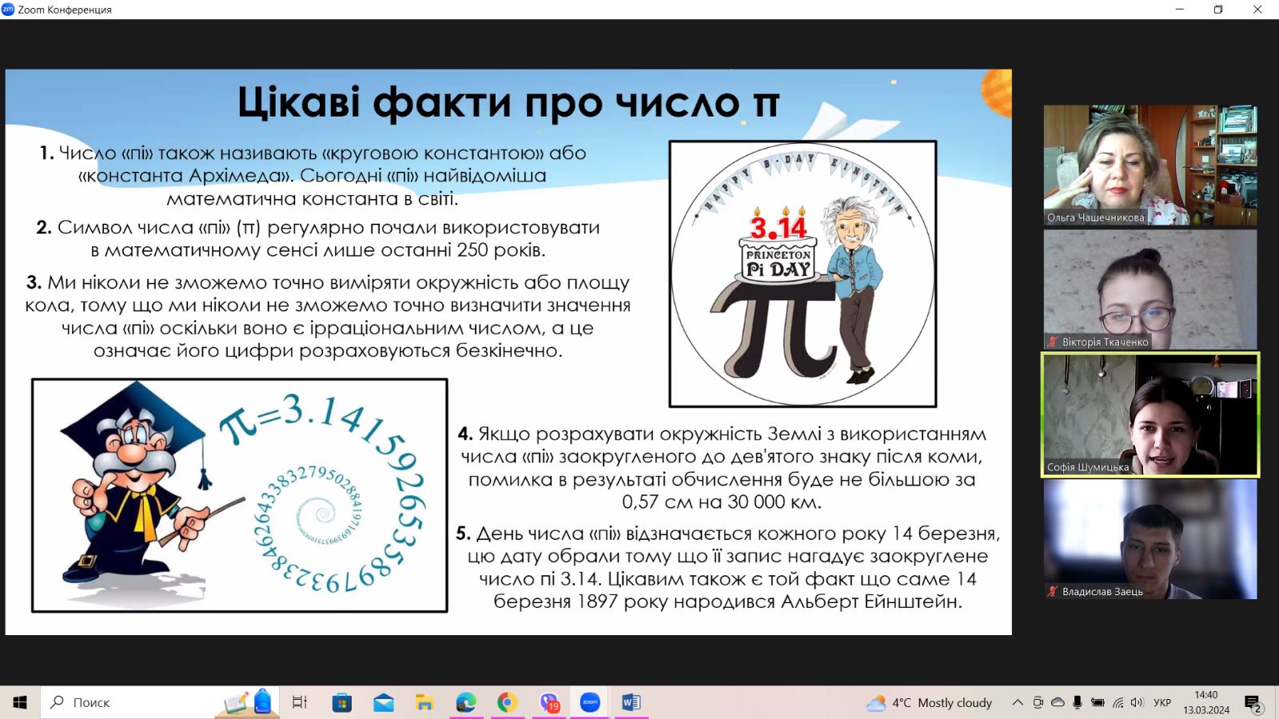Open Microsoft Word from the taskbar

pyautogui.click(x=631, y=702)
